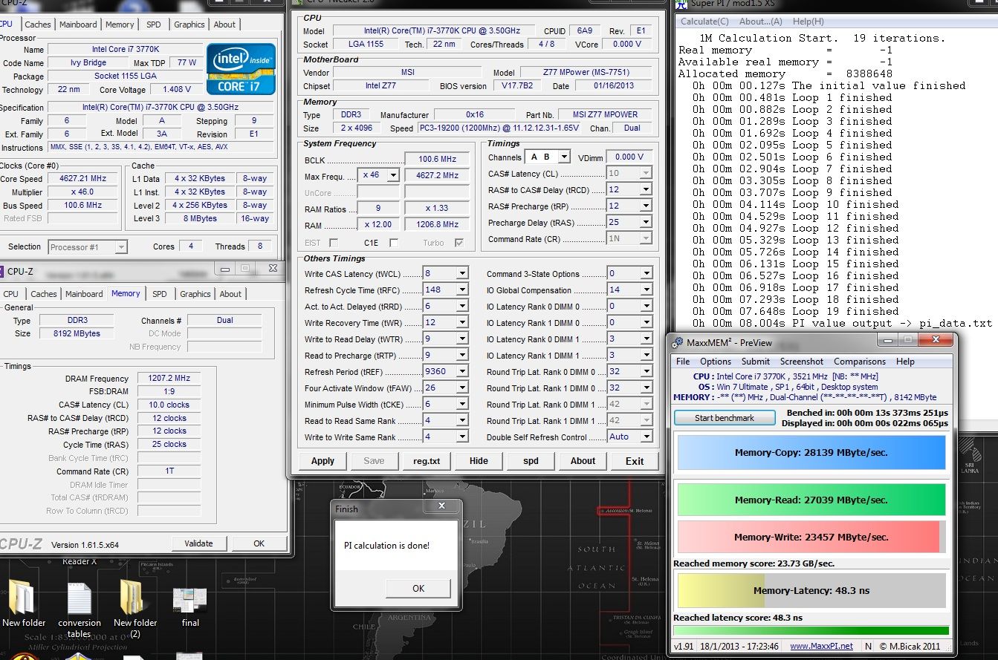
Task: Open the Comparisons menu in MaxxMEM²
Action: click(860, 362)
